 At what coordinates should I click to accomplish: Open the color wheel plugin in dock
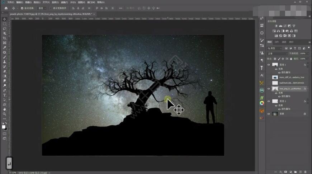(x=262, y=103)
